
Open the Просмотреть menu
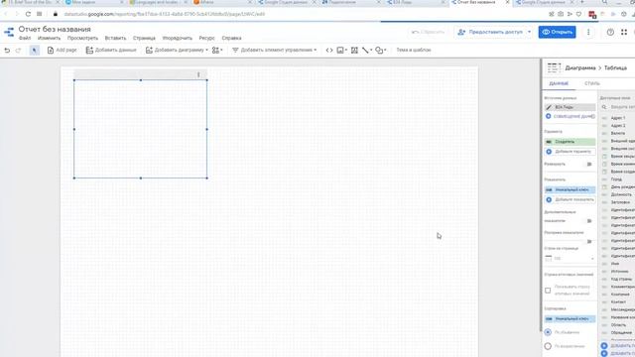[x=82, y=38]
